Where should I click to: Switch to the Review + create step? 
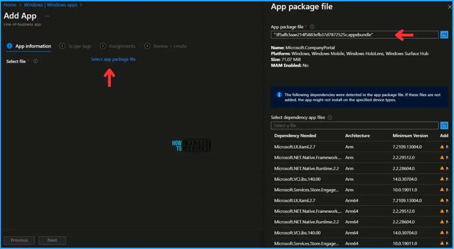pyautogui.click(x=166, y=46)
